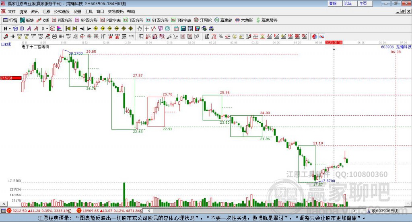Click the calendar date icon

pos(176,29)
